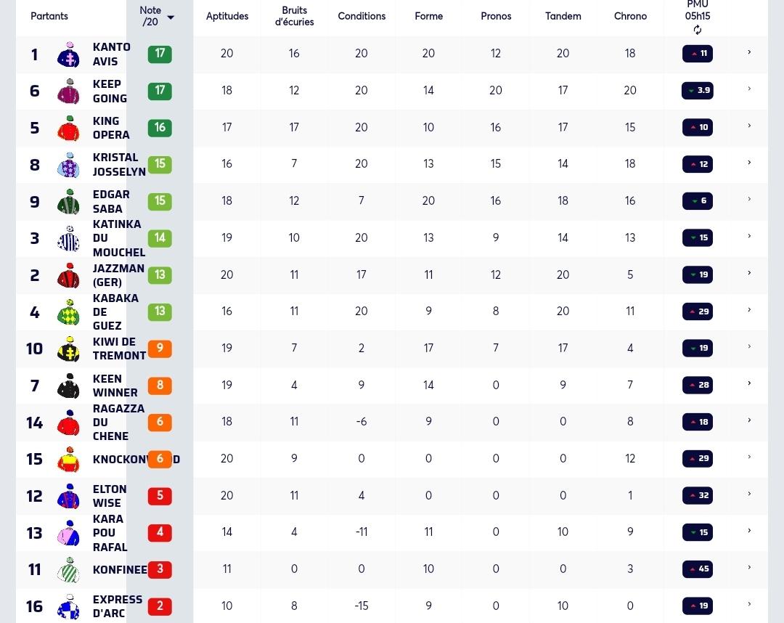
Task: Click Konfinee green striped silk icon
Action: pos(68,570)
